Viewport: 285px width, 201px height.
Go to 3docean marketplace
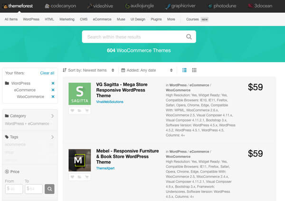pyautogui.click(x=260, y=6)
